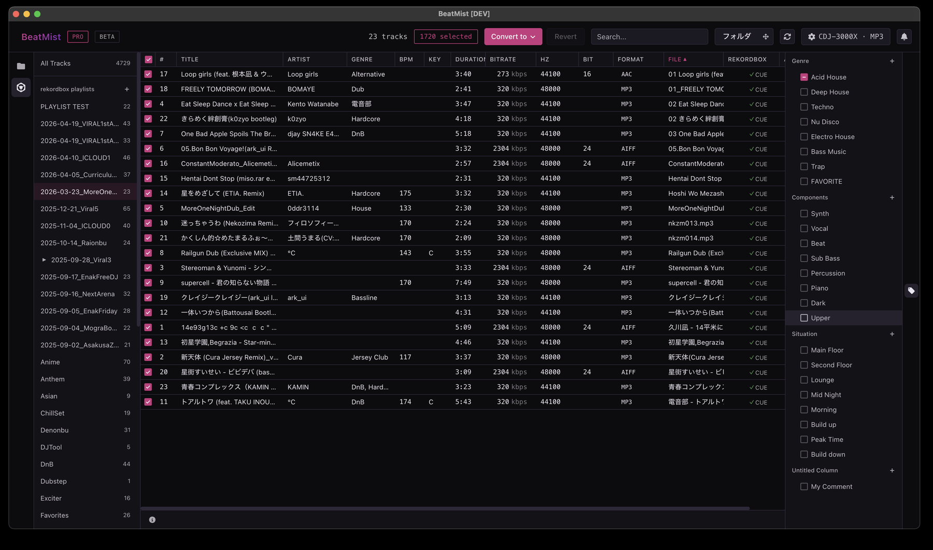Enable the Peak Time situation tag
The image size is (933, 550).
[804, 440]
